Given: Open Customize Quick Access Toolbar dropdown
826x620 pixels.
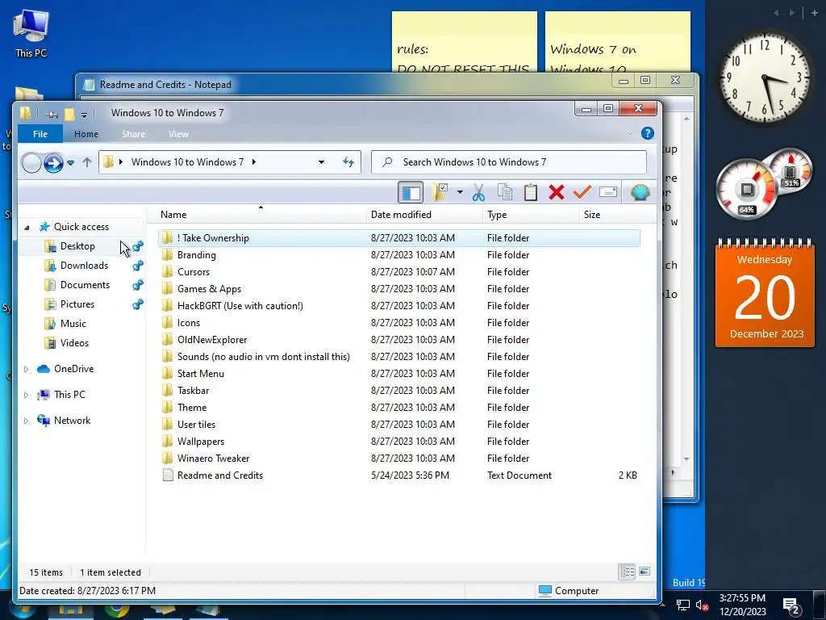Looking at the screenshot, I should [84, 114].
